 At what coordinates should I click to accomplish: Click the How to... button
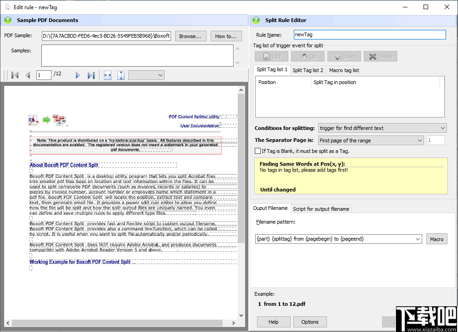pos(226,36)
